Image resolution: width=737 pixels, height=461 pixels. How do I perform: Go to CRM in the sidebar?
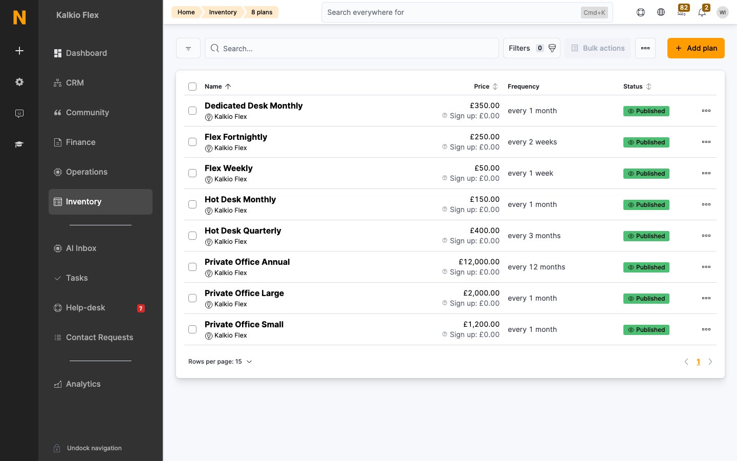[100, 83]
